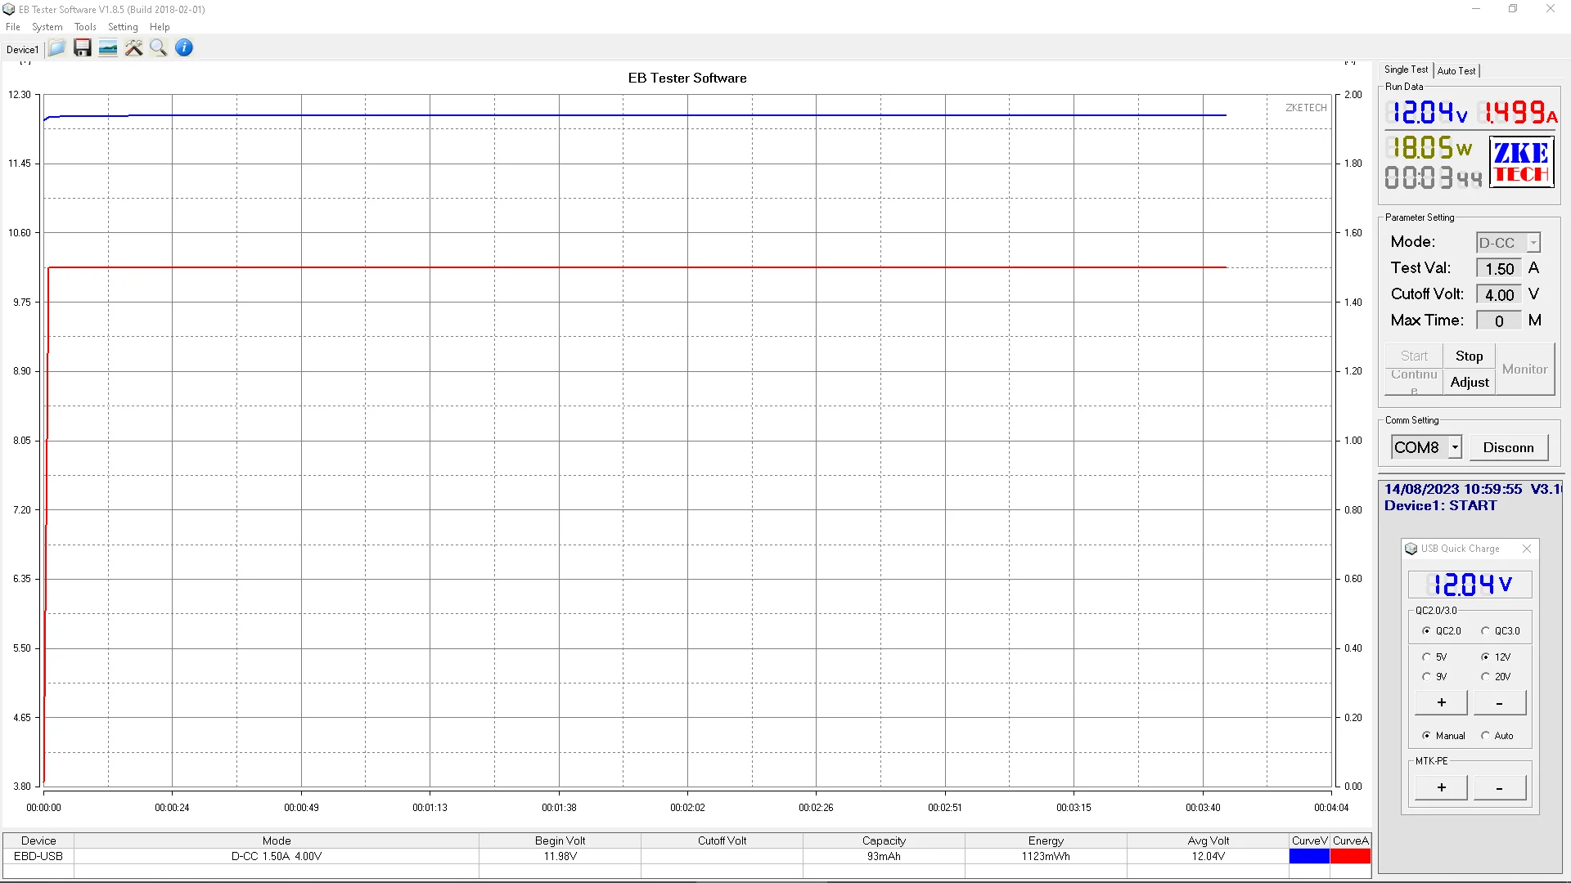Switch to the Auto Test tab
Image resolution: width=1571 pixels, height=883 pixels.
pos(1456,71)
